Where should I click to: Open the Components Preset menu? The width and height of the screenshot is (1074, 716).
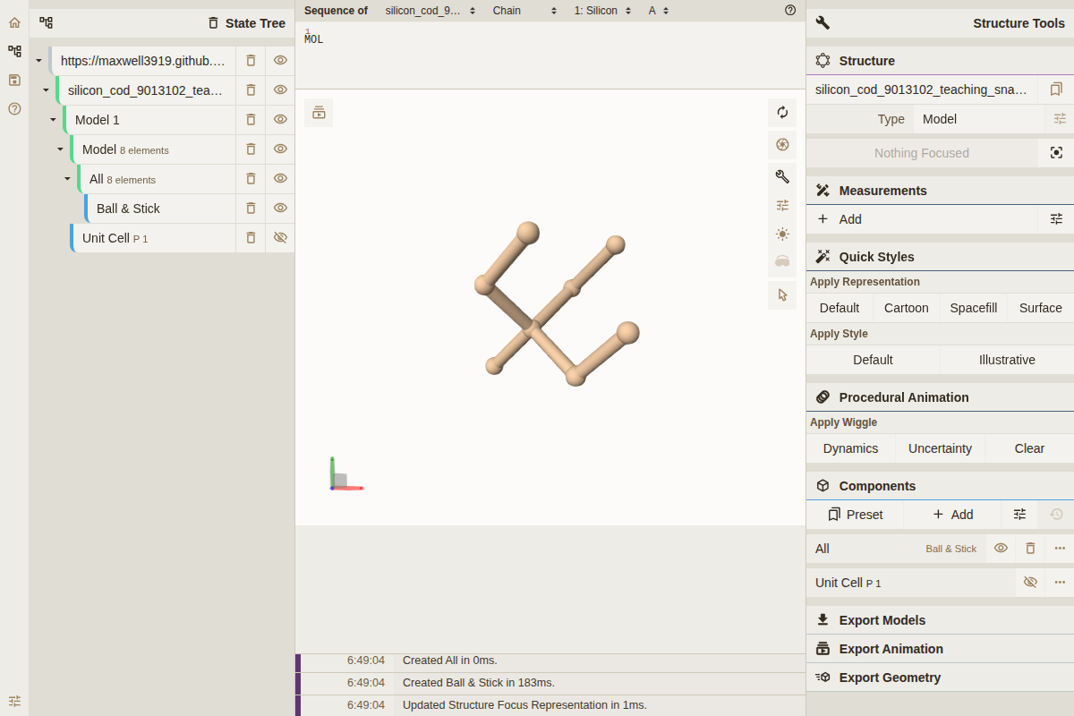click(855, 514)
